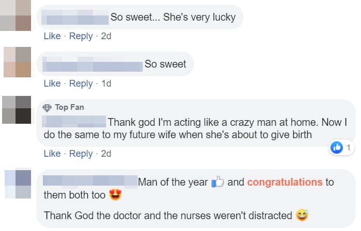Click the Top Fan diamond badge icon
The width and height of the screenshot is (361, 231).
point(48,108)
